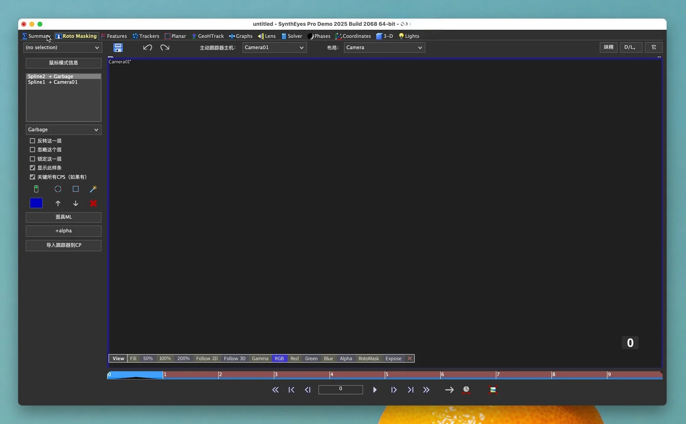The image size is (686, 424).
Task: Click the magic wand tool icon
Action: click(x=93, y=189)
